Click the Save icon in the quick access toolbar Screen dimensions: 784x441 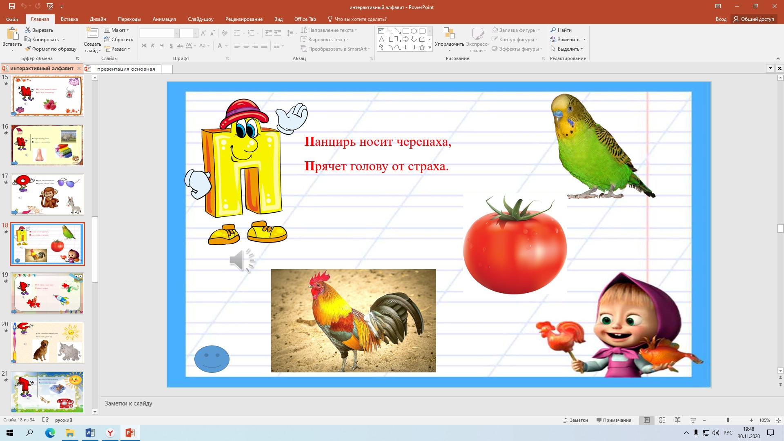coord(12,7)
